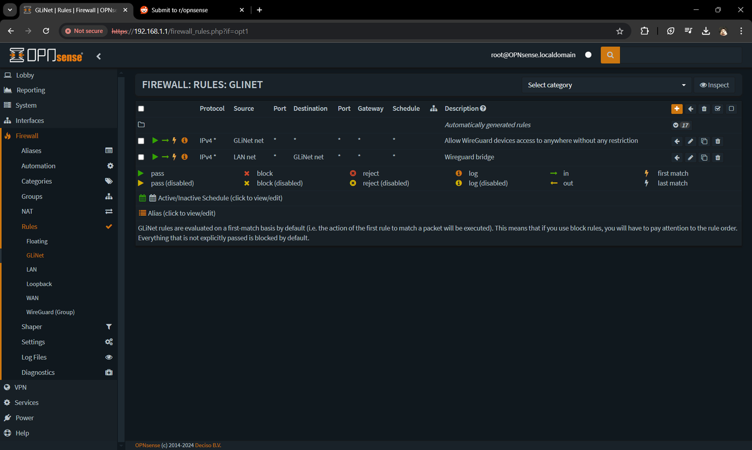The height and width of the screenshot is (450, 752).
Task: Collapse the left sidebar with the chevron
Action: 98,56
